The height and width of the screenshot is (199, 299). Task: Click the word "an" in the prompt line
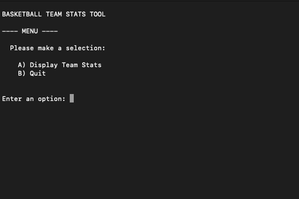(x=30, y=99)
